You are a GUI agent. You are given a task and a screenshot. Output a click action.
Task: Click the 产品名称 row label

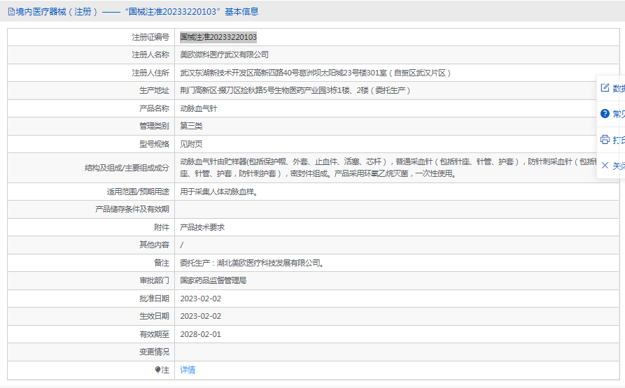pos(154,108)
